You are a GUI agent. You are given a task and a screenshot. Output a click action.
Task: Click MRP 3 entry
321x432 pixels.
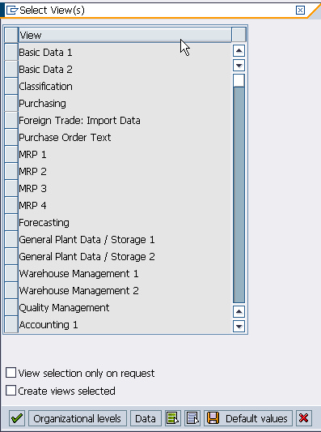(x=32, y=189)
